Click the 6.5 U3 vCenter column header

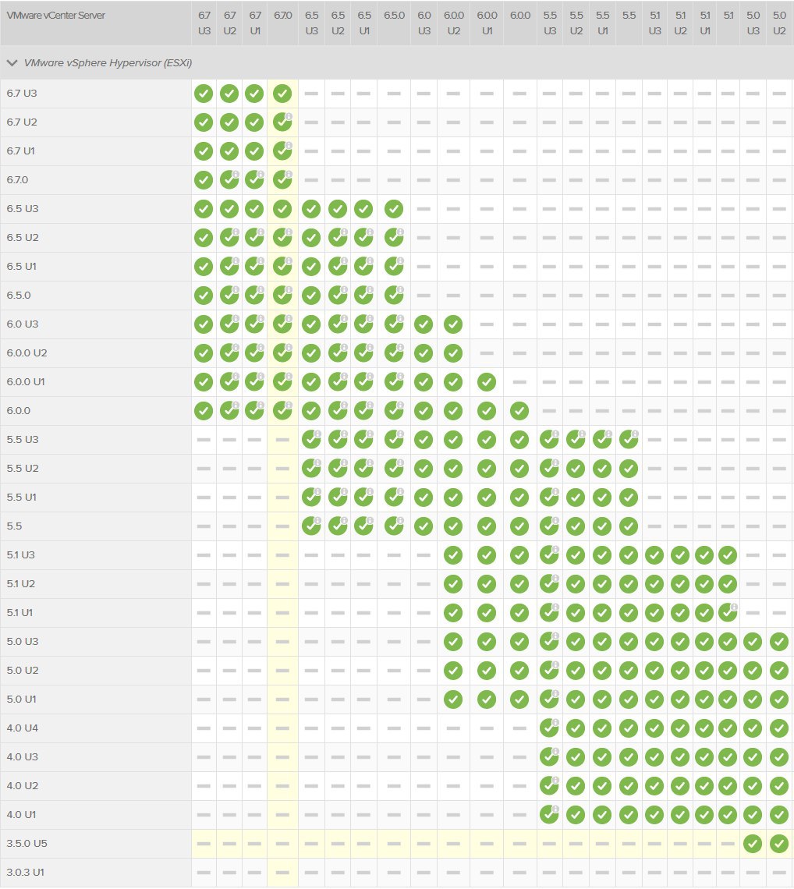(311, 23)
